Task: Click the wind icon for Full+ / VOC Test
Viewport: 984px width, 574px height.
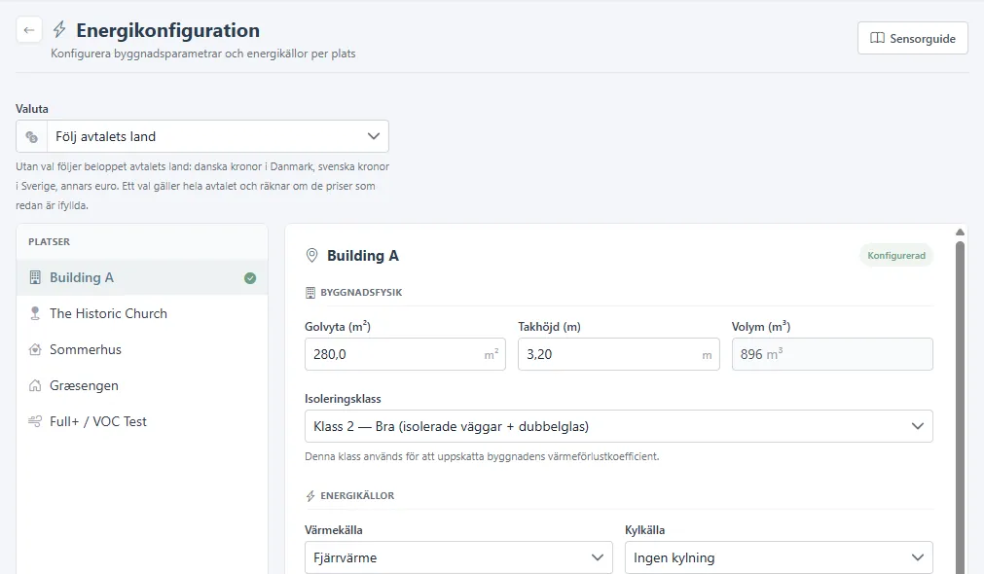Action: tap(35, 421)
